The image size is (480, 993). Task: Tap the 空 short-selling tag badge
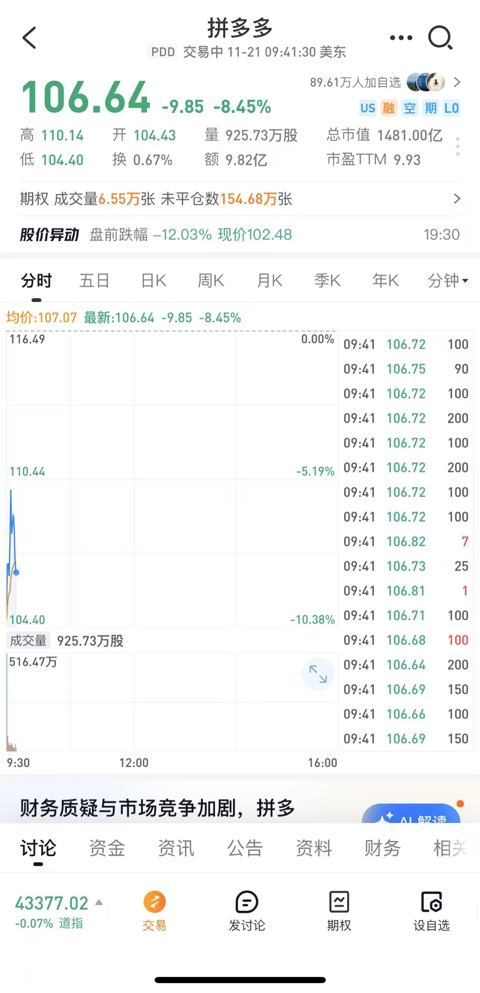point(409,108)
